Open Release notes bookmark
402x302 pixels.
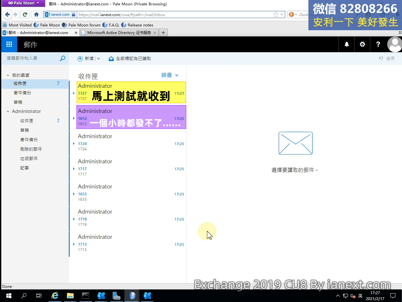137,25
